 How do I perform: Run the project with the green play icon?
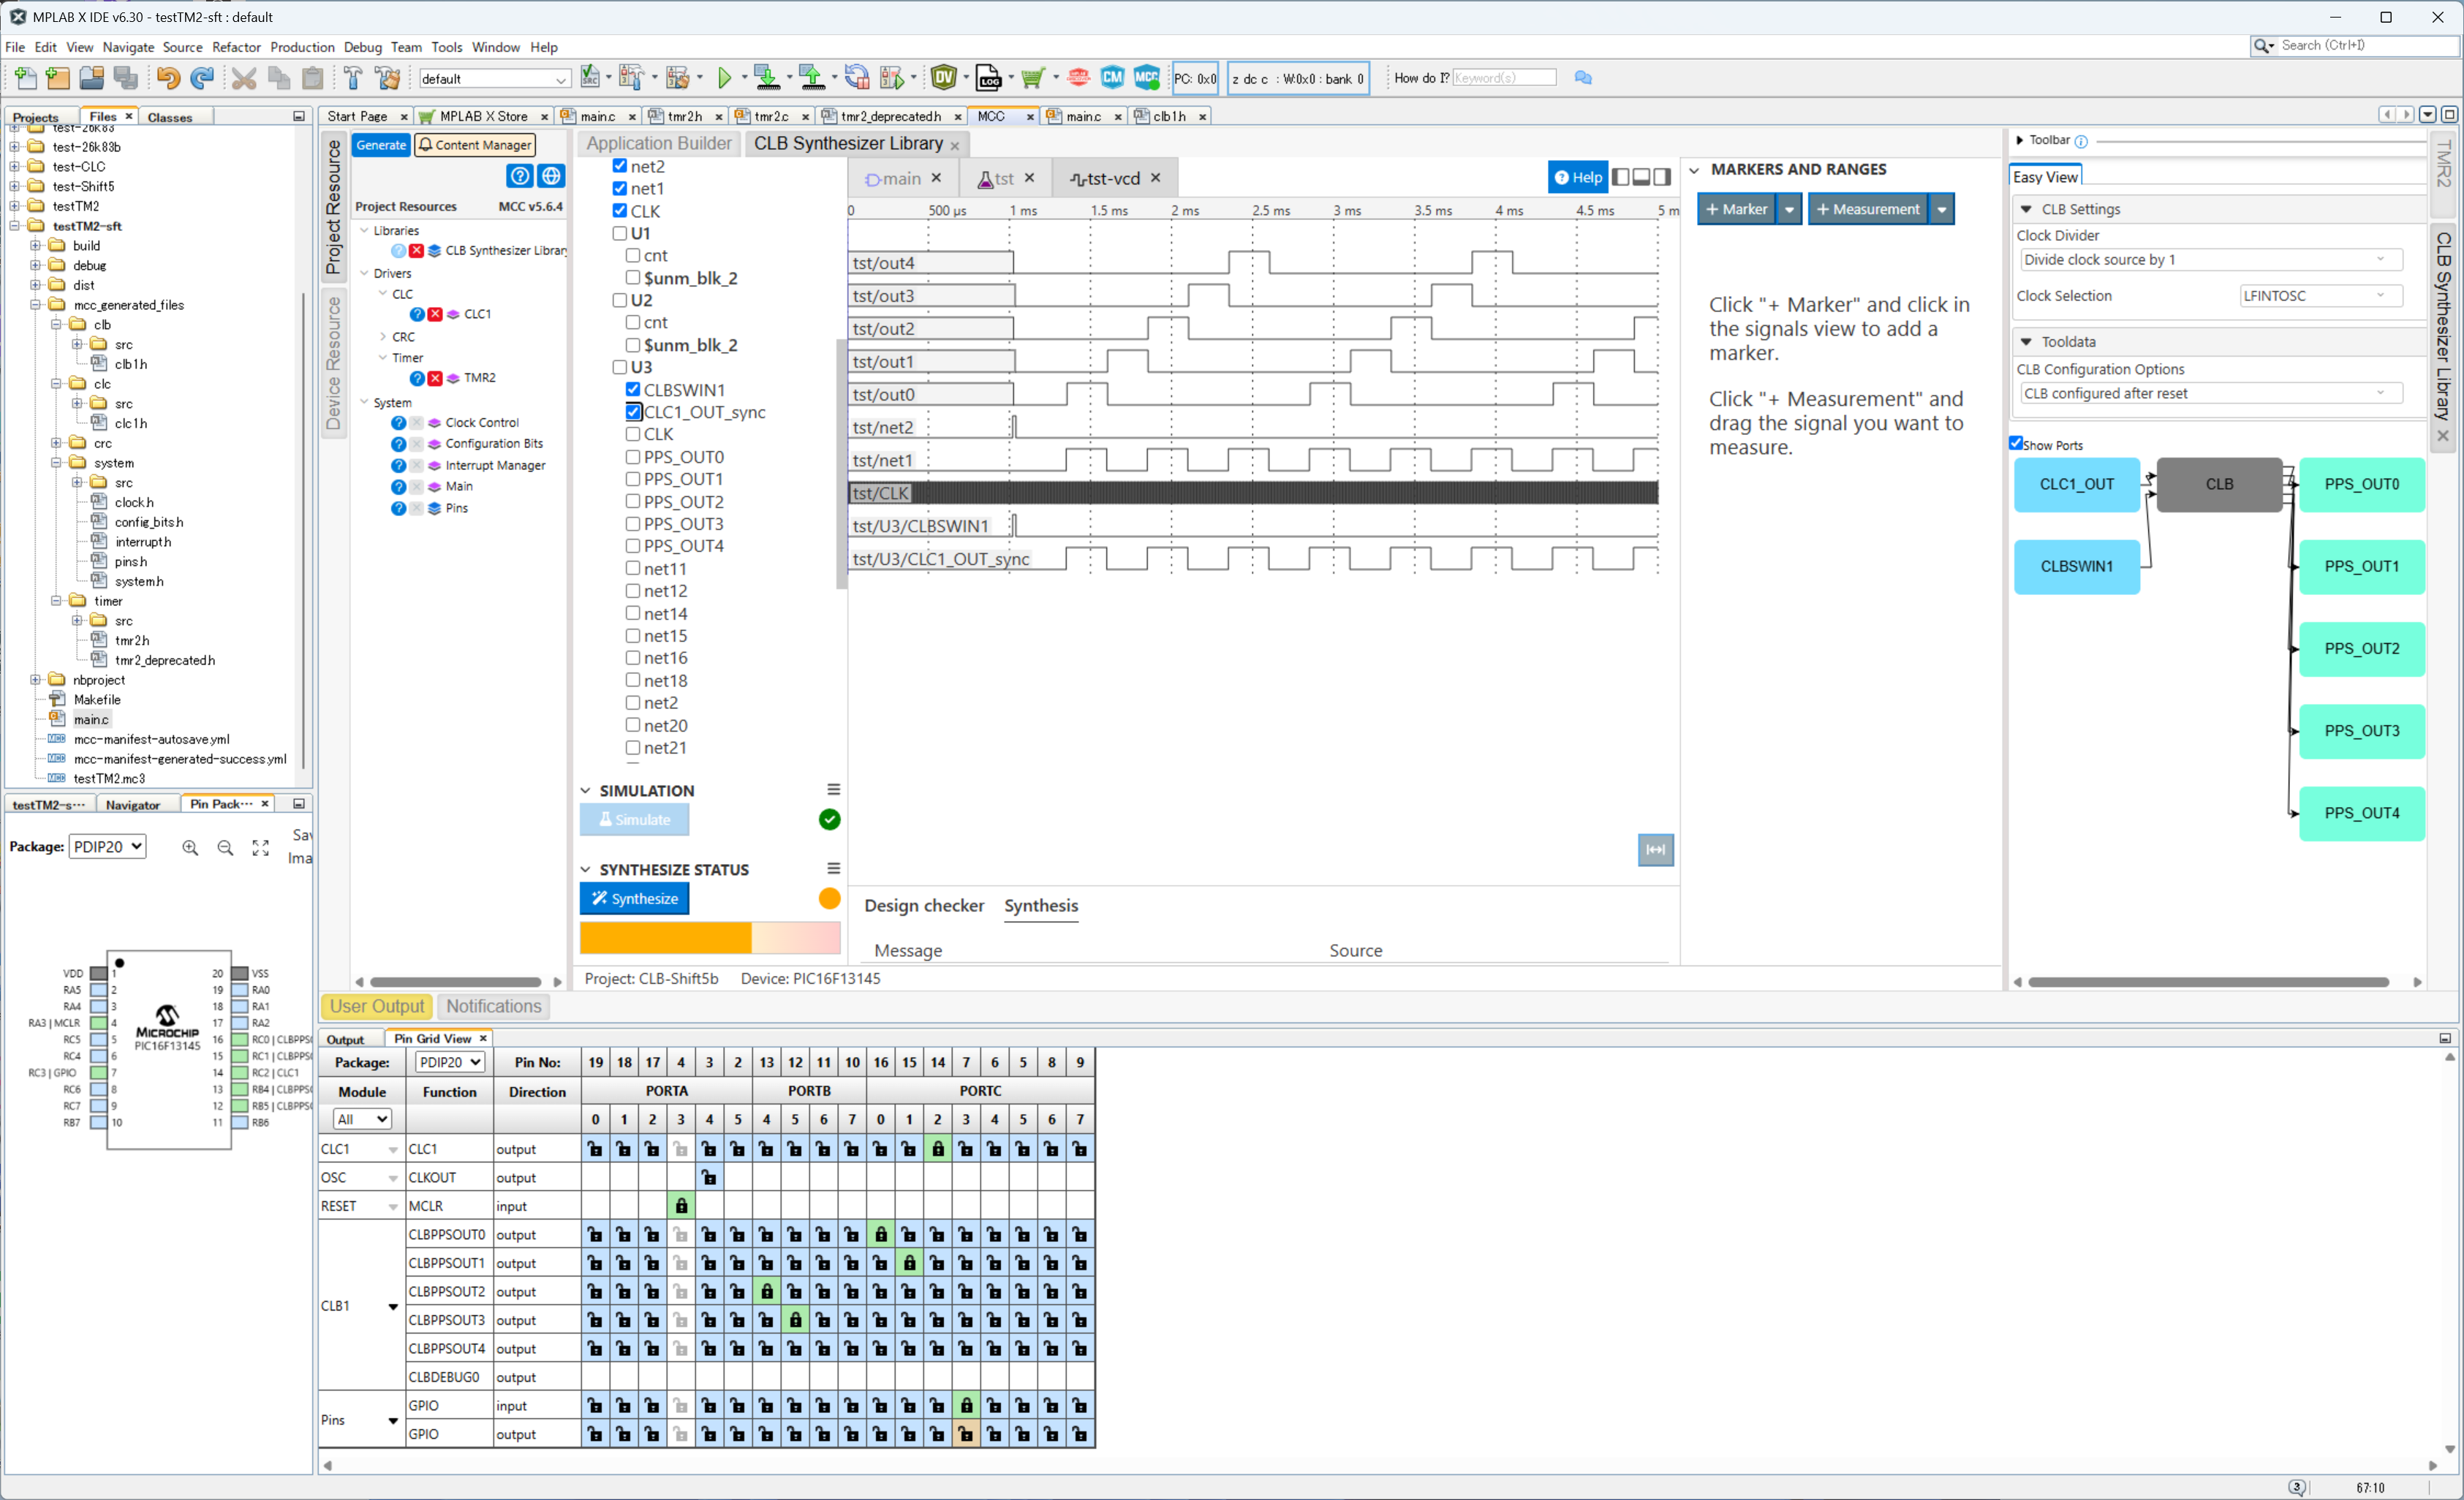[x=725, y=78]
